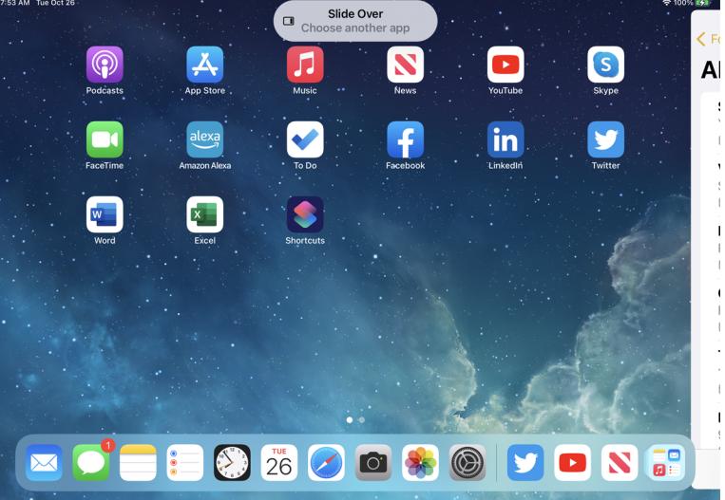Open Microsoft Word
This screenshot has height=500, width=725.
(x=105, y=214)
